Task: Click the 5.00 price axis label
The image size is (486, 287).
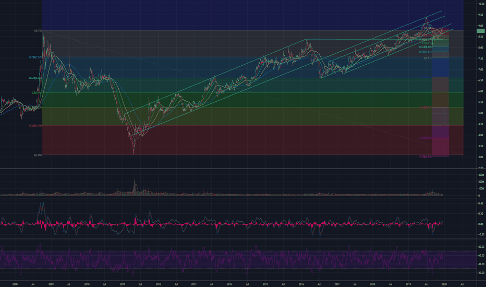Action: (480, 114)
